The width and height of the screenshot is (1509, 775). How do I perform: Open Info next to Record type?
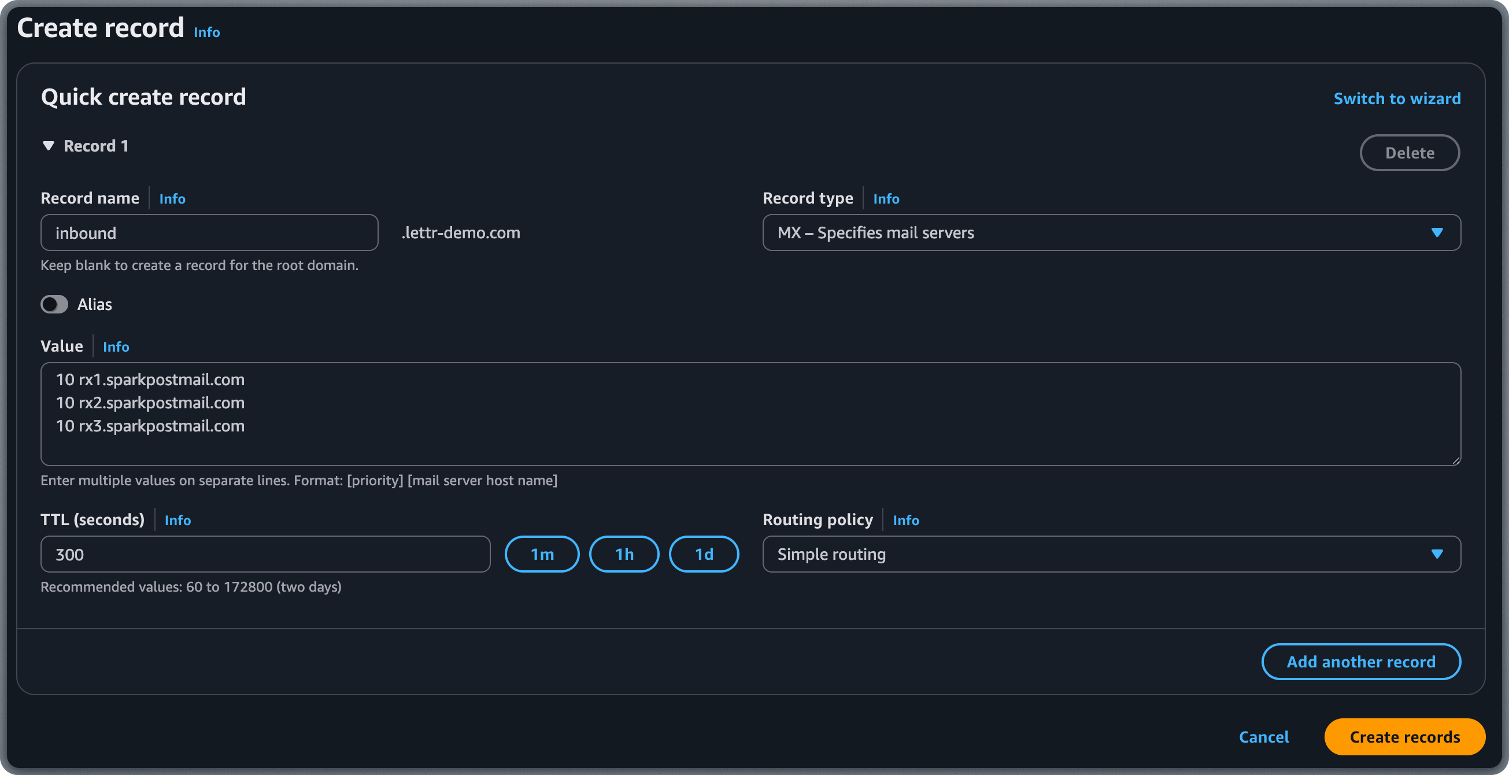pos(886,198)
